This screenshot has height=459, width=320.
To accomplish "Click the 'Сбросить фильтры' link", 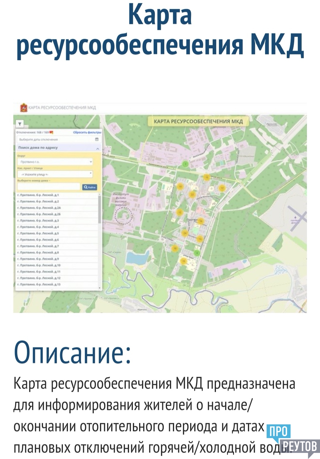I will pyautogui.click(x=87, y=132).
